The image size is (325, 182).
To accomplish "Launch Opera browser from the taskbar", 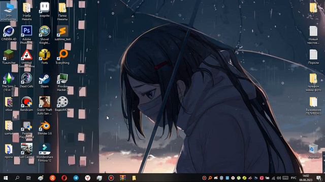I will click(x=64, y=177).
